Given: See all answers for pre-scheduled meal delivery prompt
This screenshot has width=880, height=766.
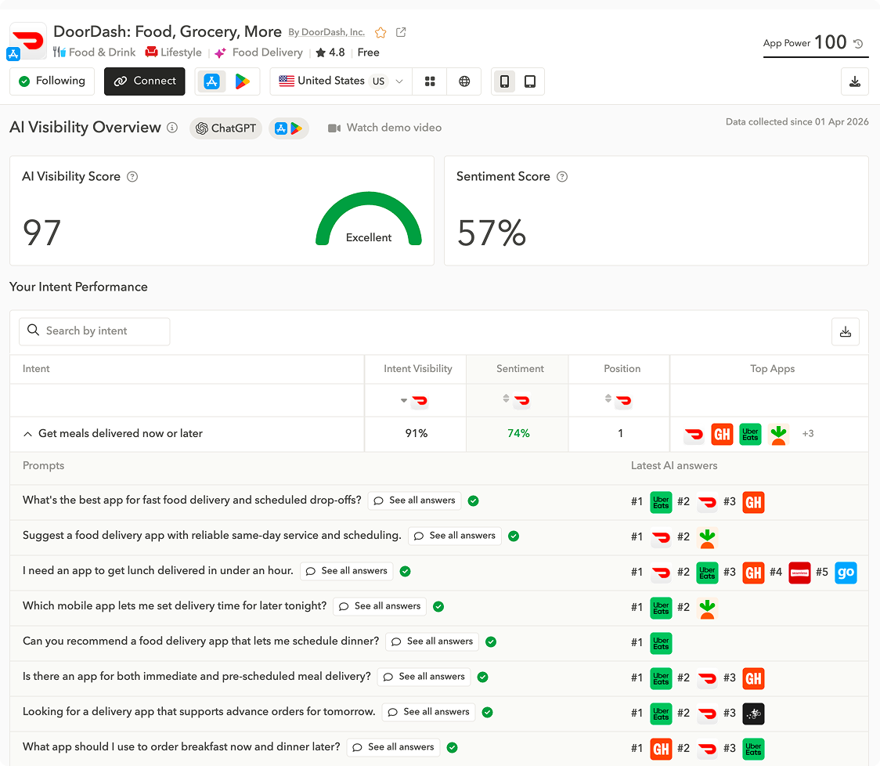Looking at the screenshot, I should pyautogui.click(x=424, y=677).
